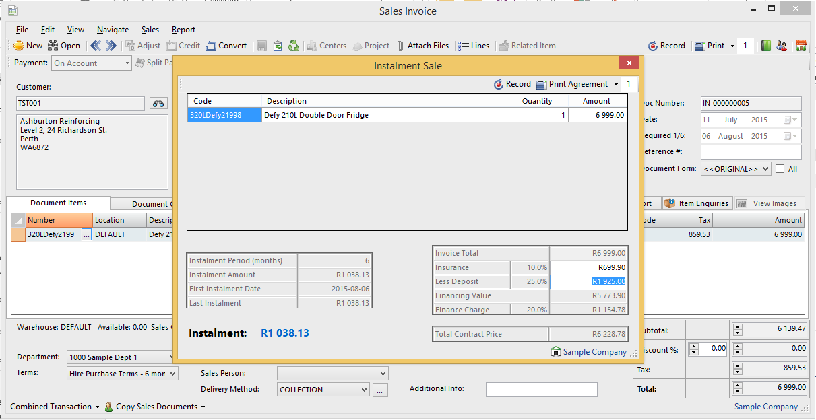Expand the Terms dropdown for Hire Purchase
This screenshot has height=420, width=816.
[172, 374]
